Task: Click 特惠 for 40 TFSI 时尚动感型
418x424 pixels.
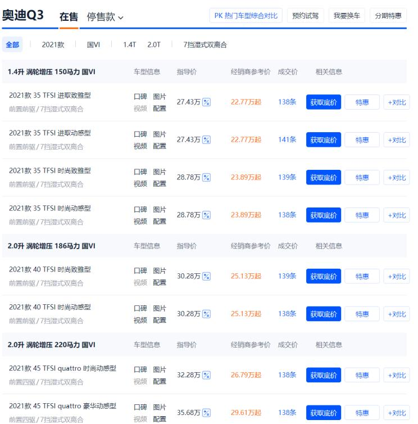Action: pyautogui.click(x=362, y=314)
